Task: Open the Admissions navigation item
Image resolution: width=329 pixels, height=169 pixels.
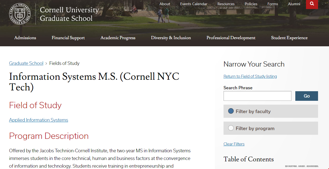Action: pyautogui.click(x=25, y=38)
